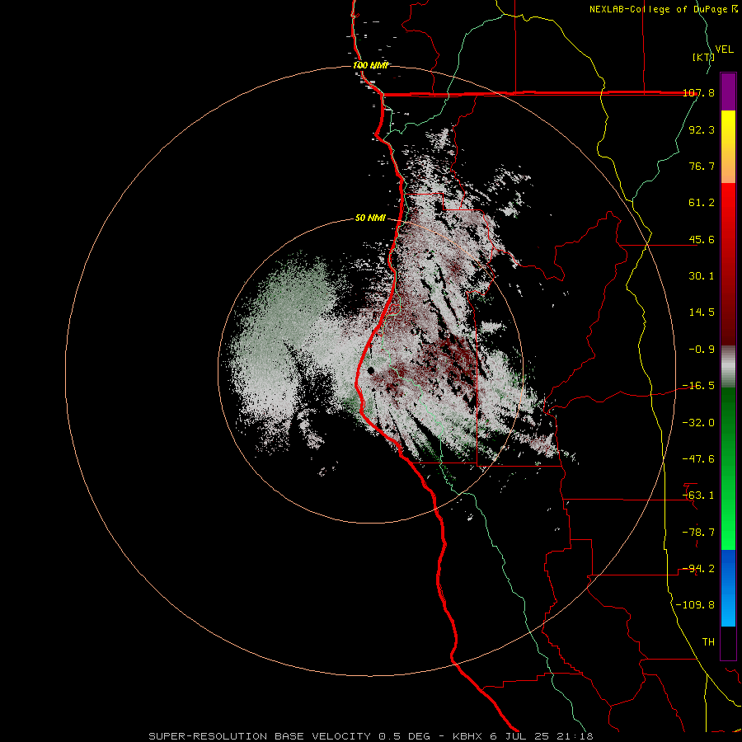Click the 30.1 value on velocity scale

click(x=702, y=276)
